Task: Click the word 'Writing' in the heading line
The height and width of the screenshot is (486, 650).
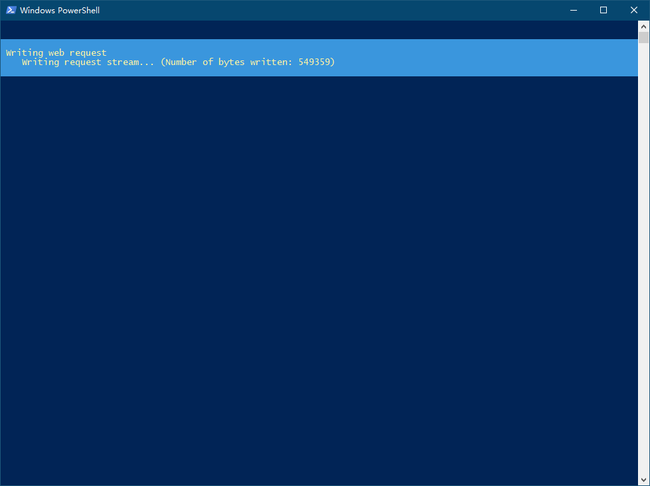Action: 25,52
